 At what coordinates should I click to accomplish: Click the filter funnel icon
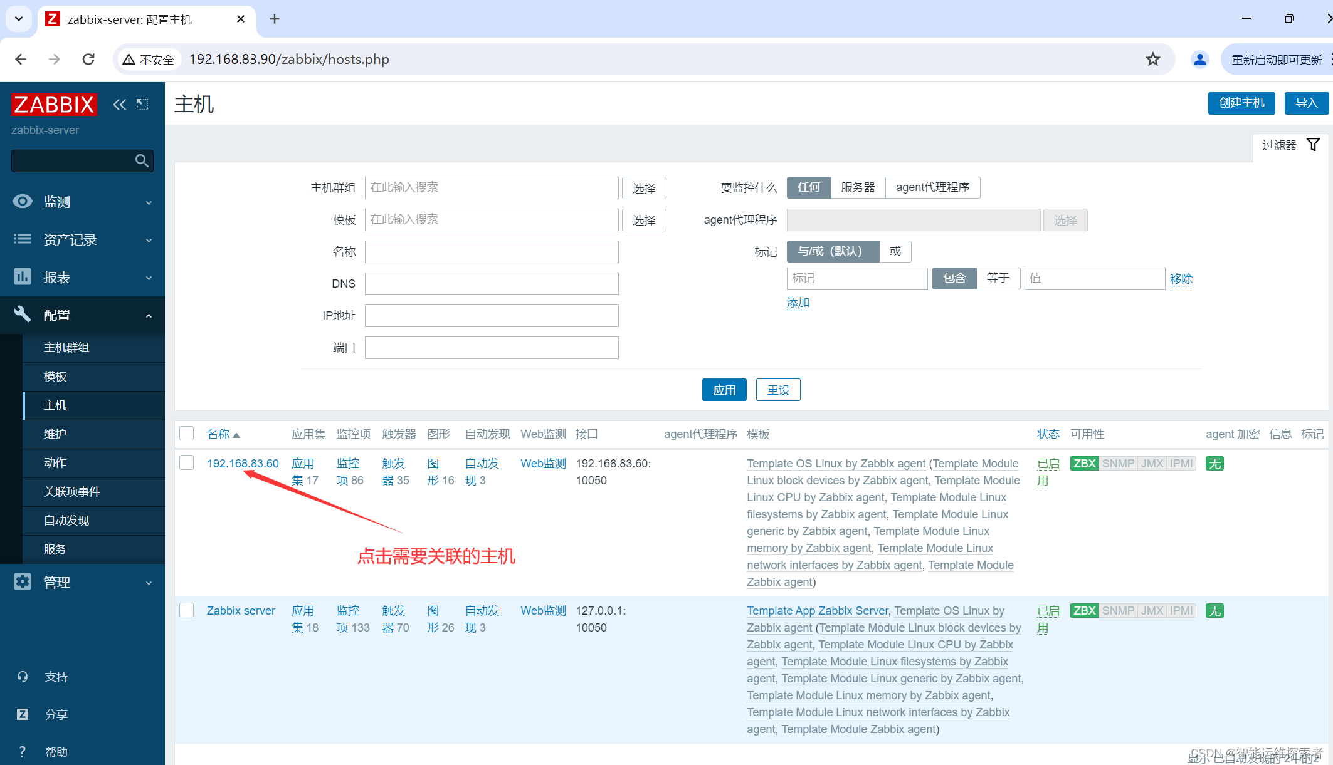[1313, 145]
